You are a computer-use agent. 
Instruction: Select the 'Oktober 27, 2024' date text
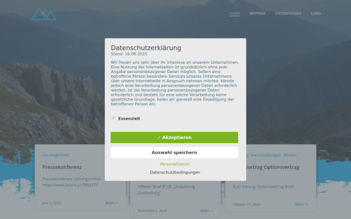(246, 204)
